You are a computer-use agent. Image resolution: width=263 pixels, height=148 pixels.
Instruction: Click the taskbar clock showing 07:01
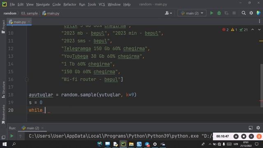pos(246,144)
